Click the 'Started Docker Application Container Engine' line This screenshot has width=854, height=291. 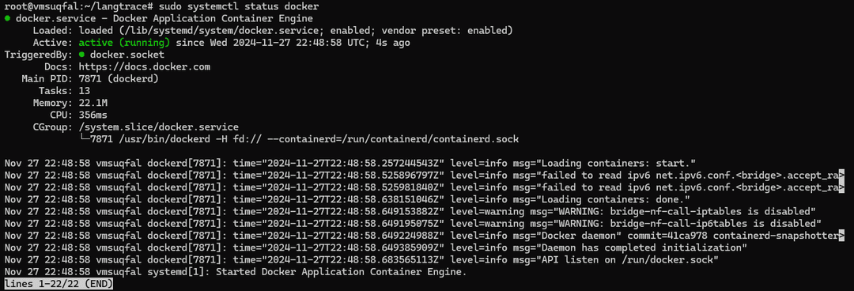[342, 271]
